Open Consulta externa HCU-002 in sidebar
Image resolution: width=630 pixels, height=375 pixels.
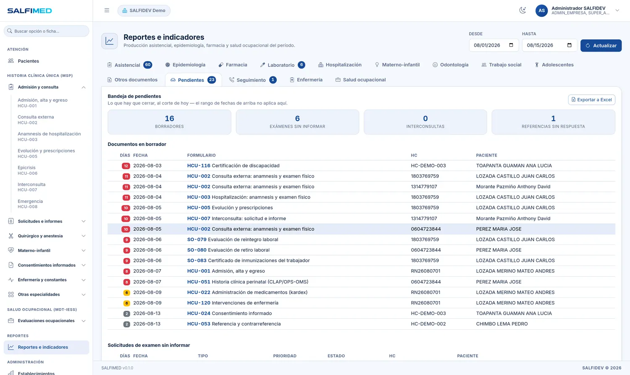tap(50, 120)
